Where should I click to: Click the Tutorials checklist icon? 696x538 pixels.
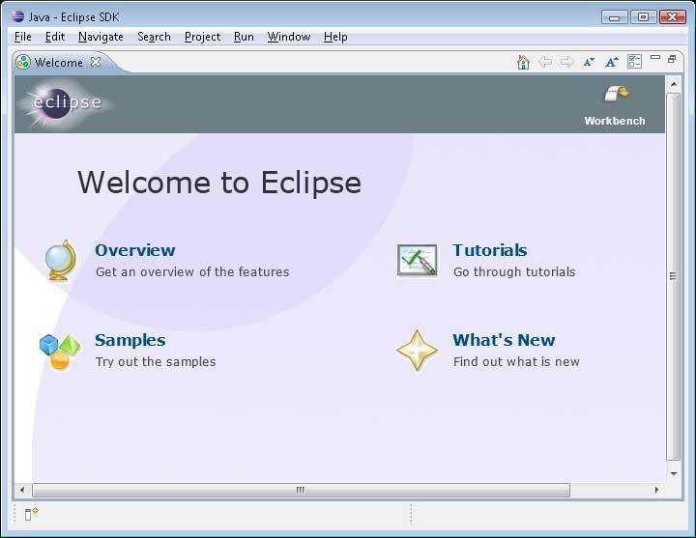coord(417,261)
